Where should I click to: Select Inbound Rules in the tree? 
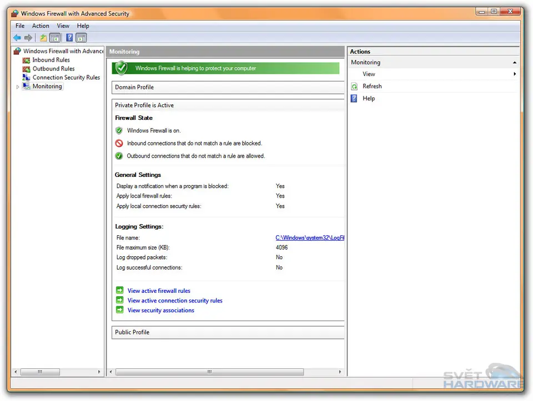[51, 60]
